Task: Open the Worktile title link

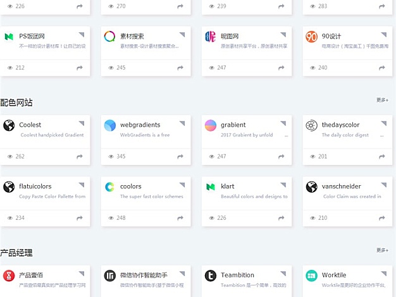Action: coord(334,275)
